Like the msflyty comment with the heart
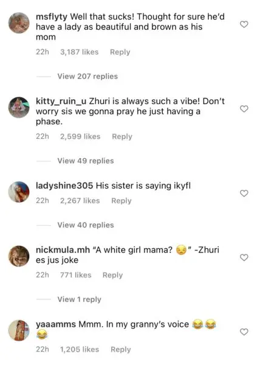The width and height of the screenshot is (263, 365). [x=244, y=24]
